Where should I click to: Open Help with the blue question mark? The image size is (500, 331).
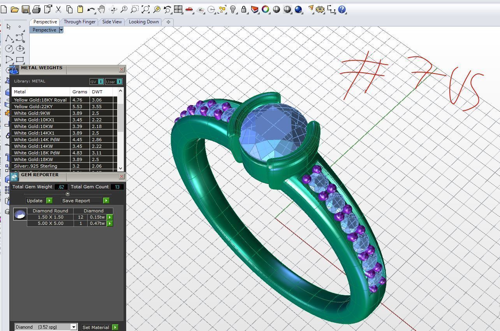pyautogui.click(x=342, y=9)
